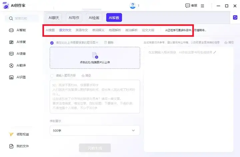240x157 pixels.
Task: Click the 客服 customer service icon
Action: coord(187,6)
